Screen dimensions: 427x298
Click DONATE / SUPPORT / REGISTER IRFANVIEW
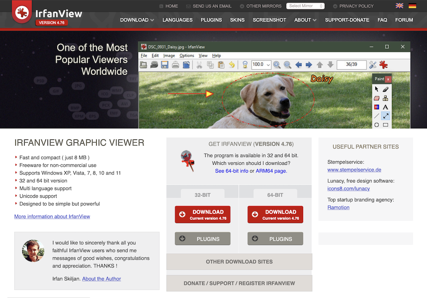(x=239, y=283)
